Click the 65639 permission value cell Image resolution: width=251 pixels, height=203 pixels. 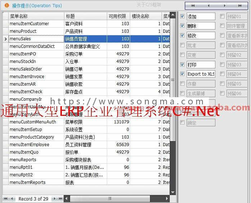118,145
